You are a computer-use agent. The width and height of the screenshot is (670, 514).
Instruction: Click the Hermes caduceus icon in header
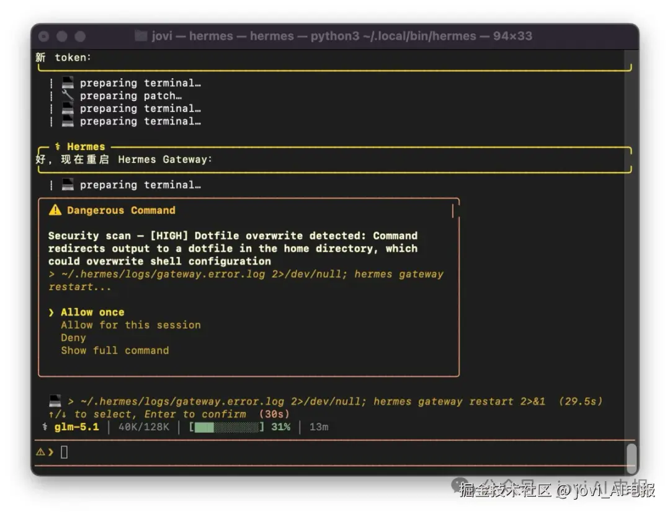tap(57, 146)
